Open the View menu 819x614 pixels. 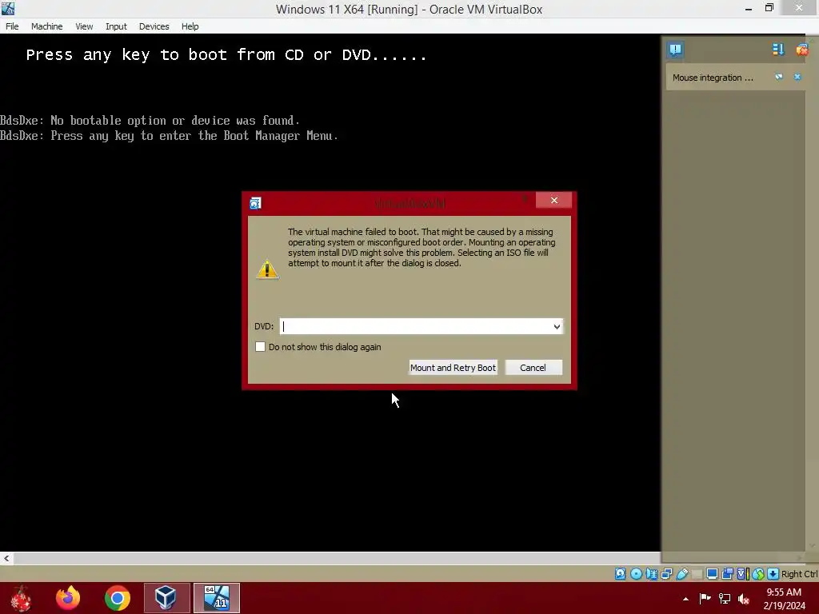83,26
